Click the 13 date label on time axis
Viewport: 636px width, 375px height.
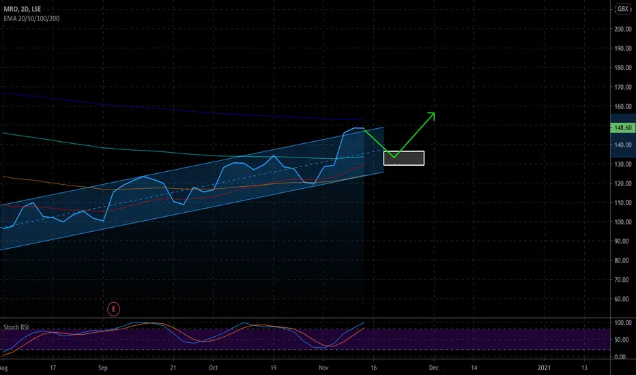pyautogui.click(x=584, y=367)
